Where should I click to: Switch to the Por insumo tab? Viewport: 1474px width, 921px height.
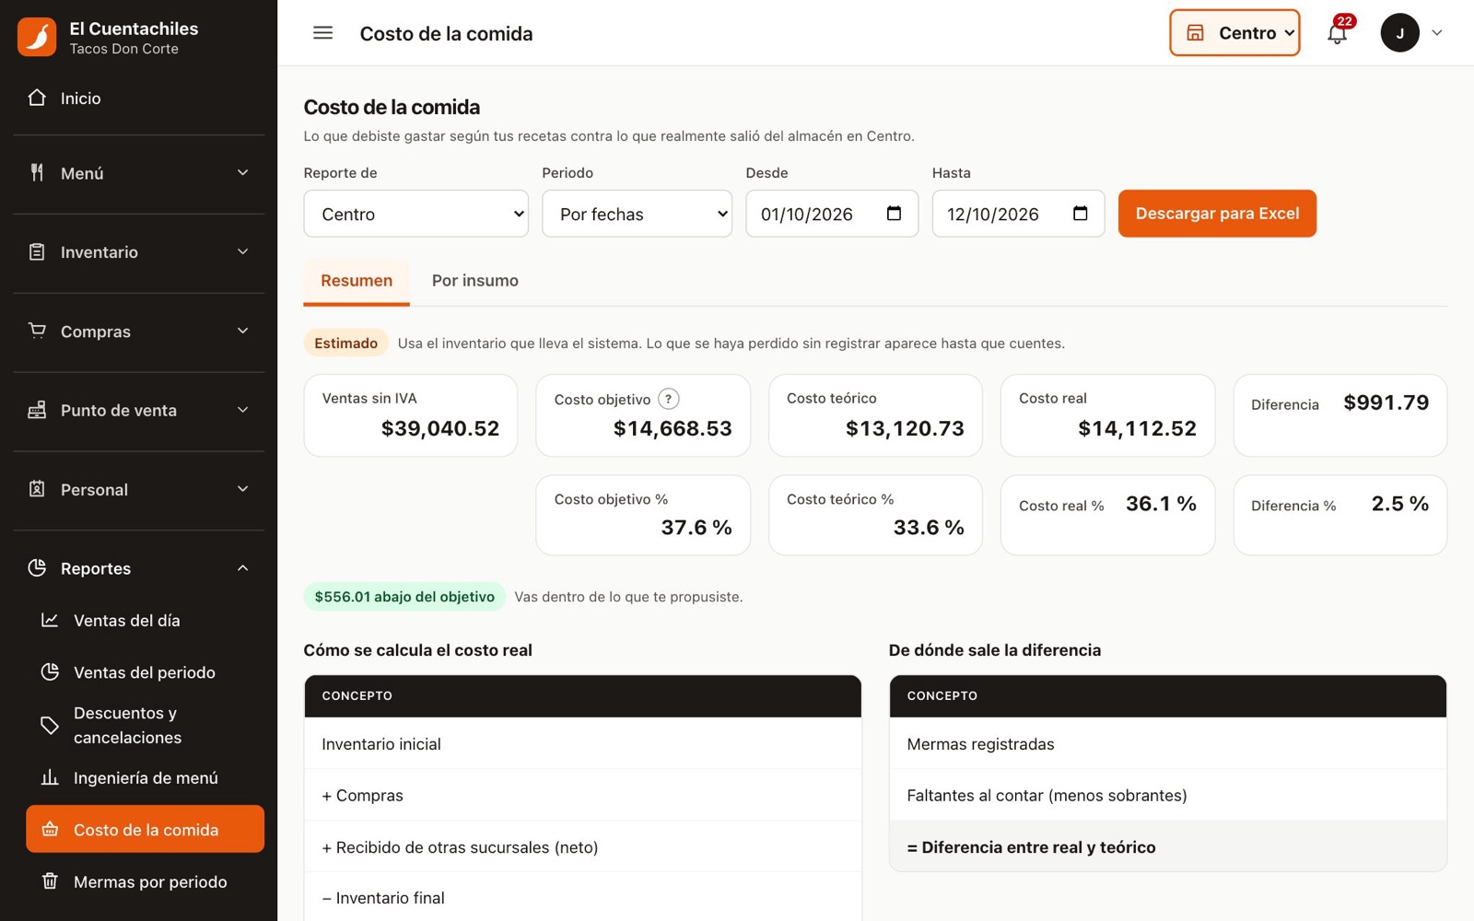[x=475, y=281]
